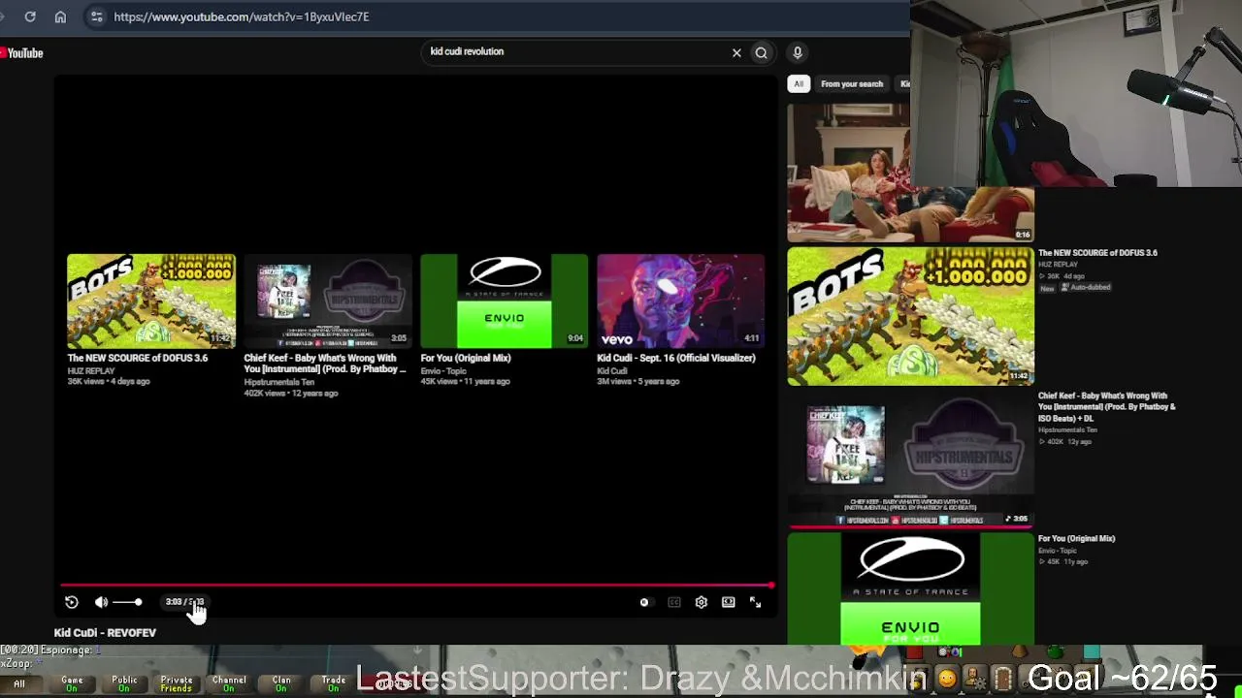Toggle the 'Private' chat filter set to Friends

[x=177, y=684]
